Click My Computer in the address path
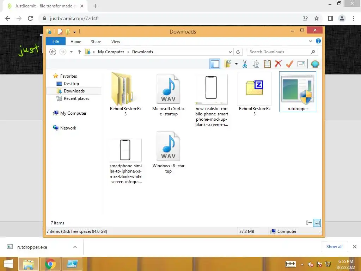Screen dimensions: 361x271 (x=111, y=52)
